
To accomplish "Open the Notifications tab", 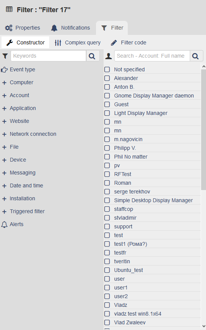I will pyautogui.click(x=70, y=28).
